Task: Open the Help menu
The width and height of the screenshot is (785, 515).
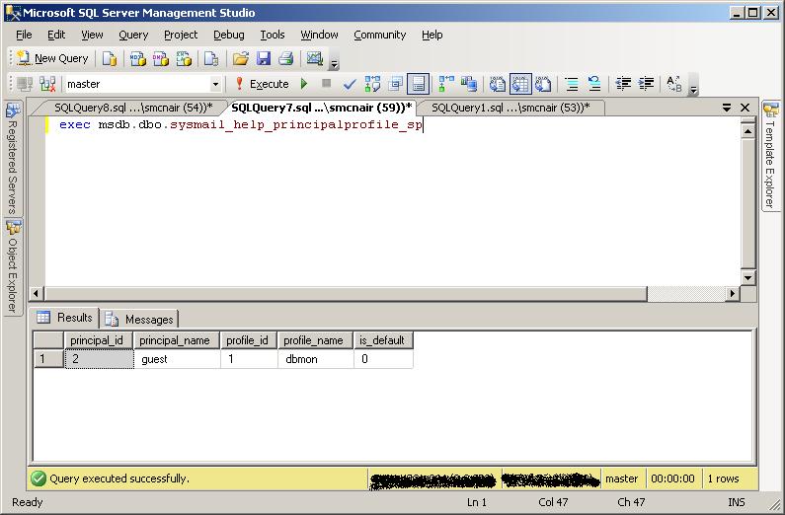Action: click(x=432, y=35)
